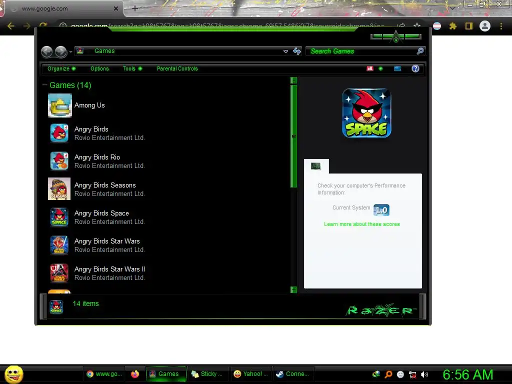Viewport: 512px width, 384px height.
Task: Click the search magnifier in Games window
Action: click(420, 51)
